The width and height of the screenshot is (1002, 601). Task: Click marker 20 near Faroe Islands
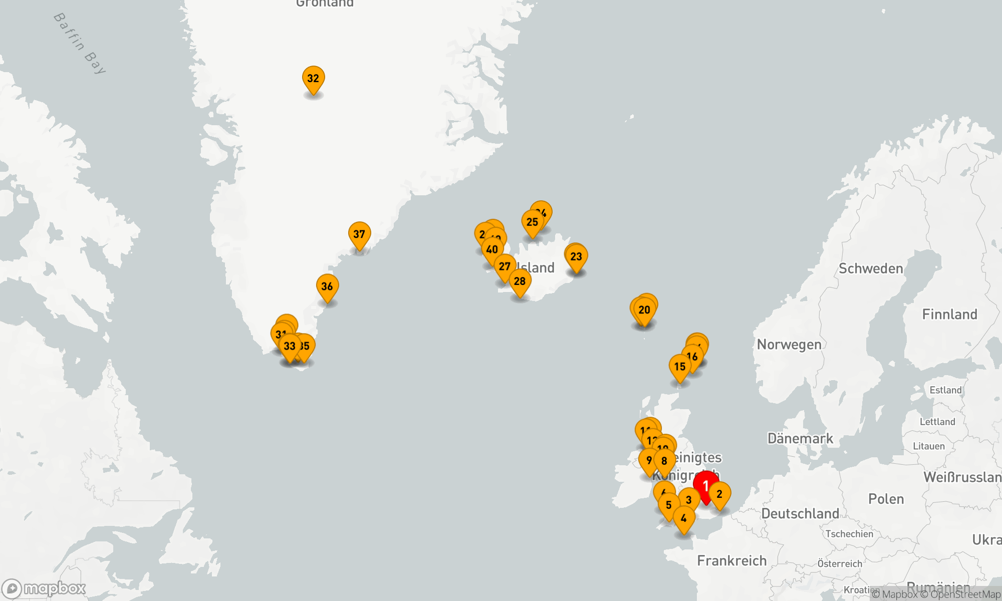point(644,310)
